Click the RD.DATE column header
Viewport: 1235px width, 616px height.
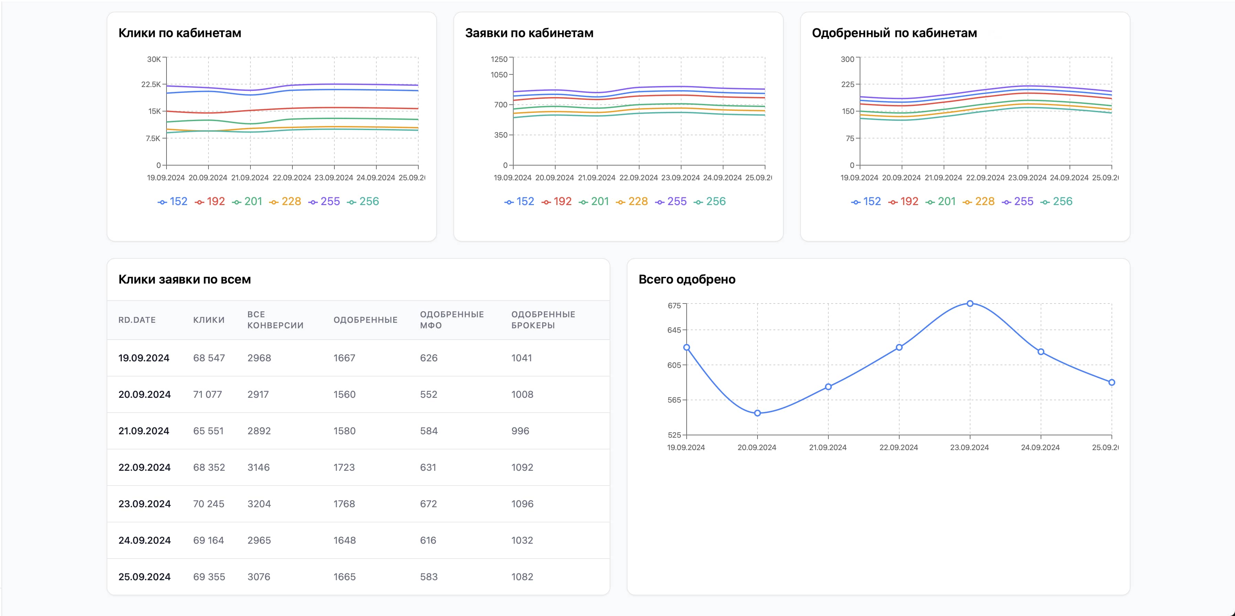pos(137,320)
